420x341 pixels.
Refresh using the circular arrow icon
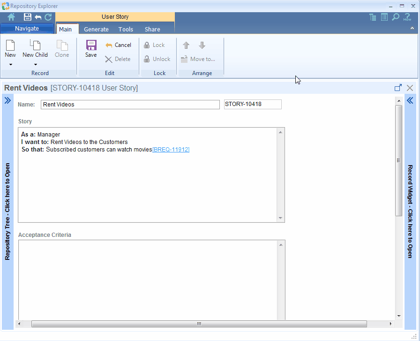tap(48, 17)
